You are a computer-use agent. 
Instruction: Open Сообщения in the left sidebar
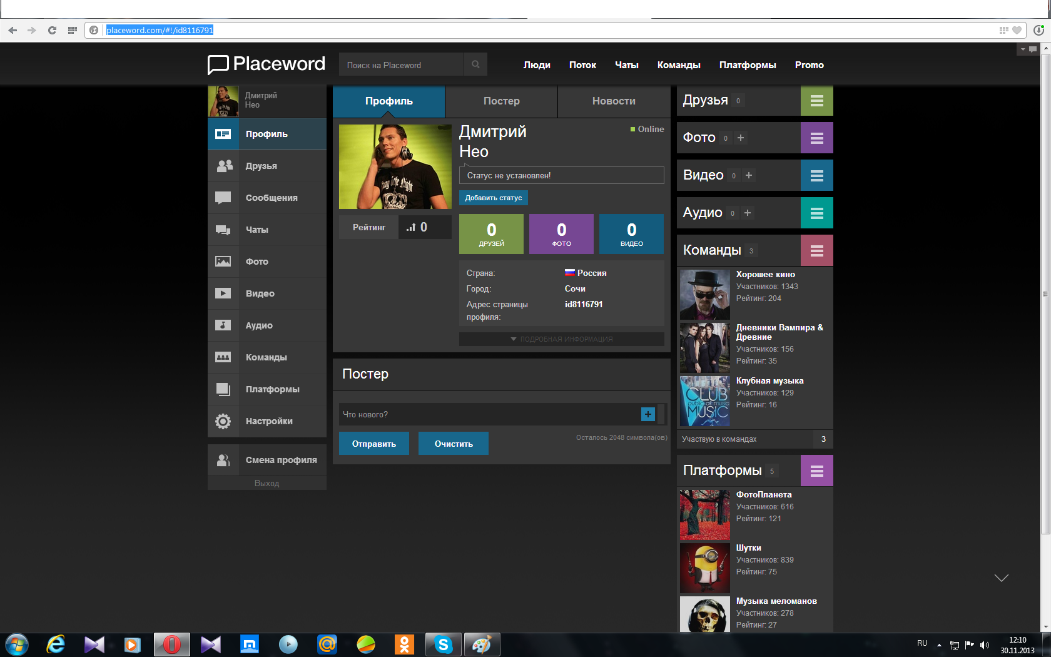click(267, 198)
